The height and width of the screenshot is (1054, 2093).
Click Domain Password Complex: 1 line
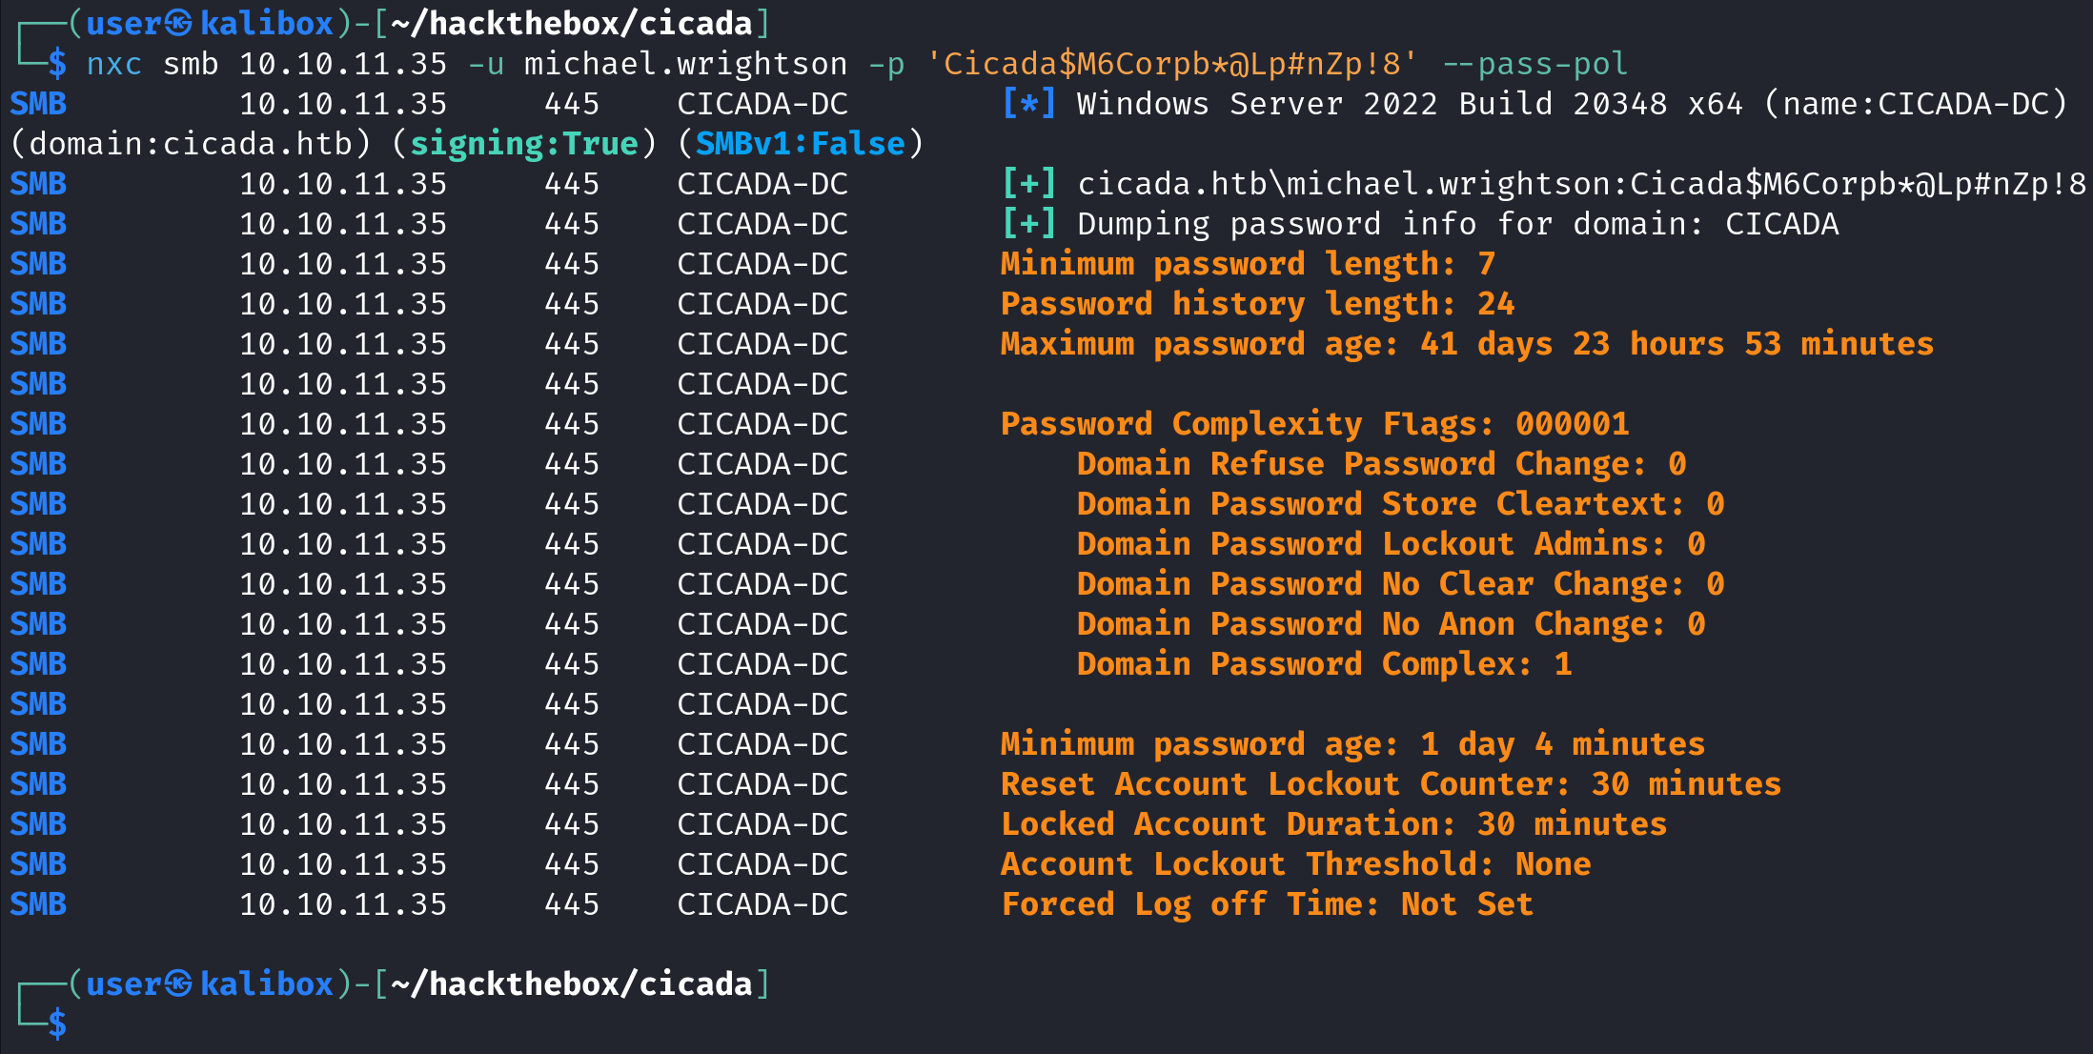[1325, 664]
